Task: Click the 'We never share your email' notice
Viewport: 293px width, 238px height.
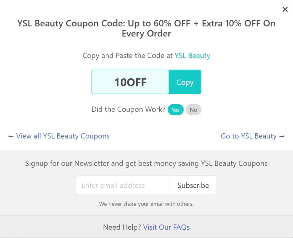Action: (x=146, y=204)
